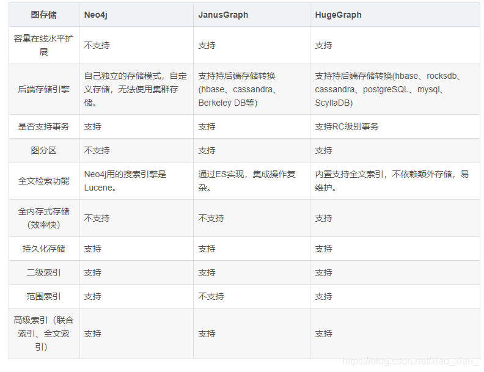The image size is (484, 372).
Task: Click JanusGraph 支持 in 图分区 row
Action: tap(207, 150)
